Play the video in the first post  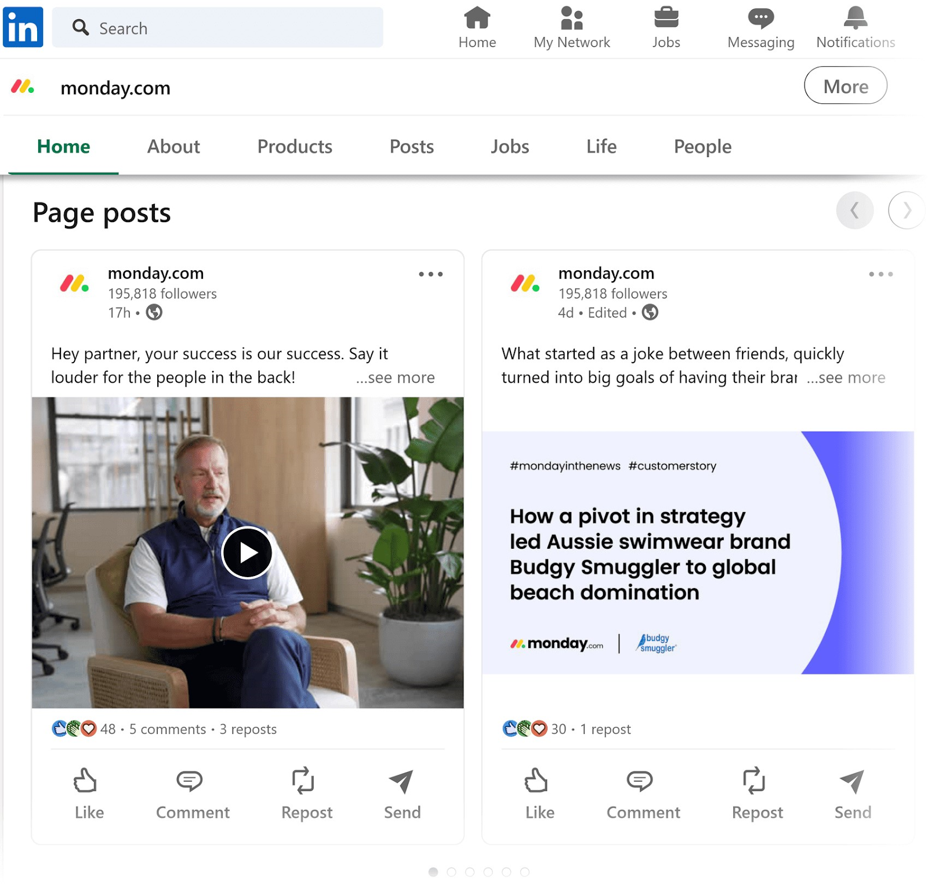(x=248, y=553)
